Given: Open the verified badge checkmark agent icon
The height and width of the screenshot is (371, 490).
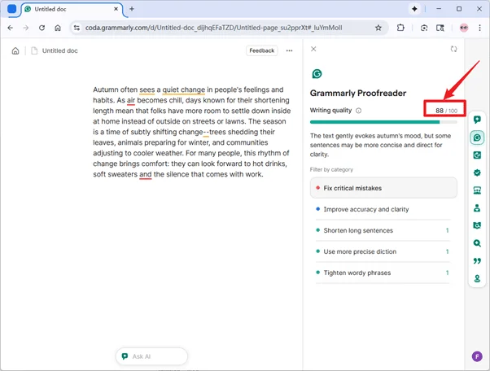Looking at the screenshot, I should [x=477, y=172].
